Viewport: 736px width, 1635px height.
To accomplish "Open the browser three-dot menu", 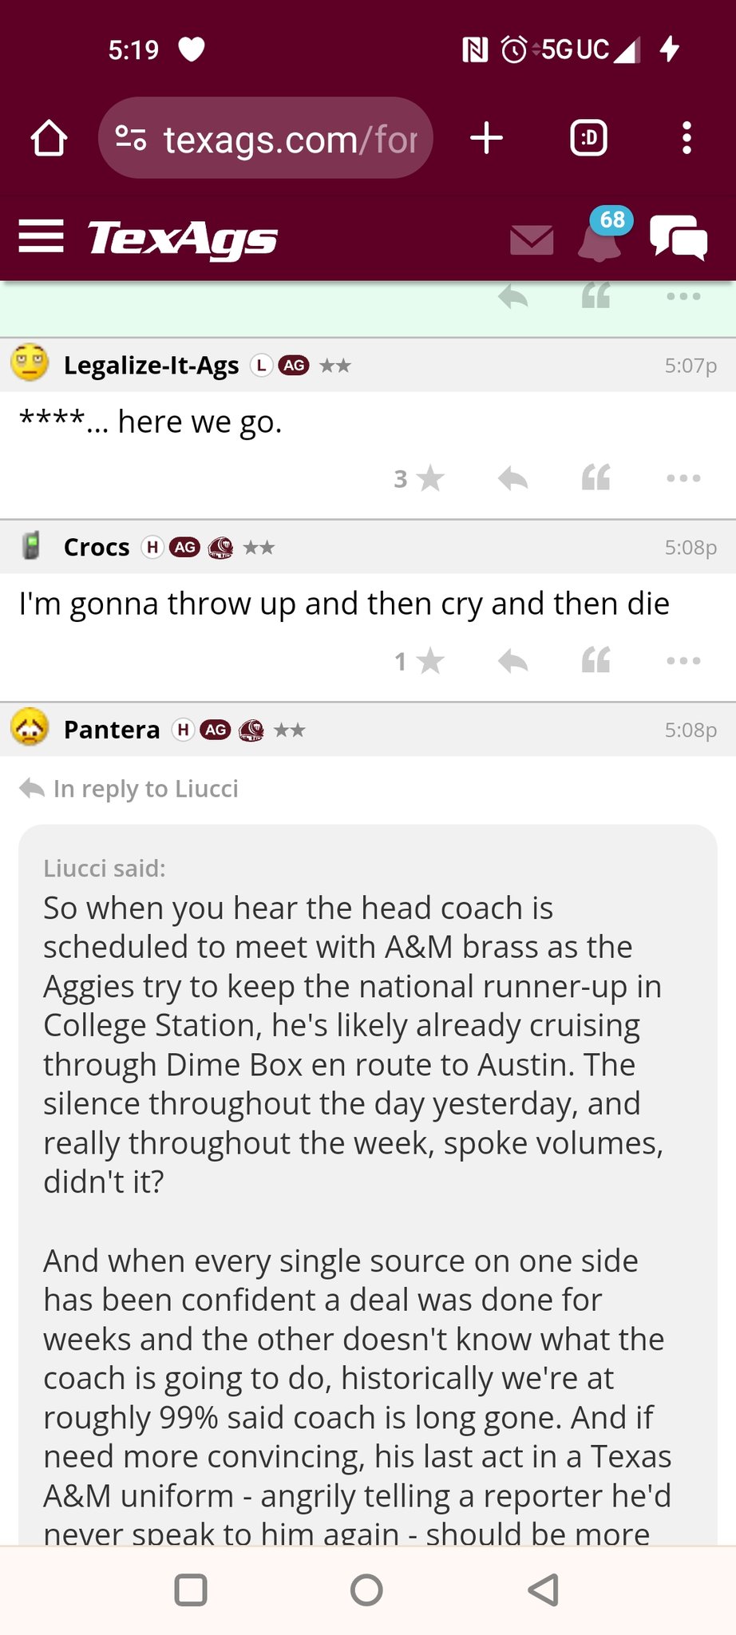I will point(687,139).
